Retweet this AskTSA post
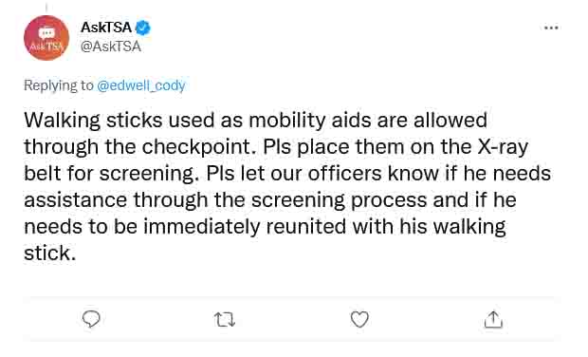 pos(225,320)
